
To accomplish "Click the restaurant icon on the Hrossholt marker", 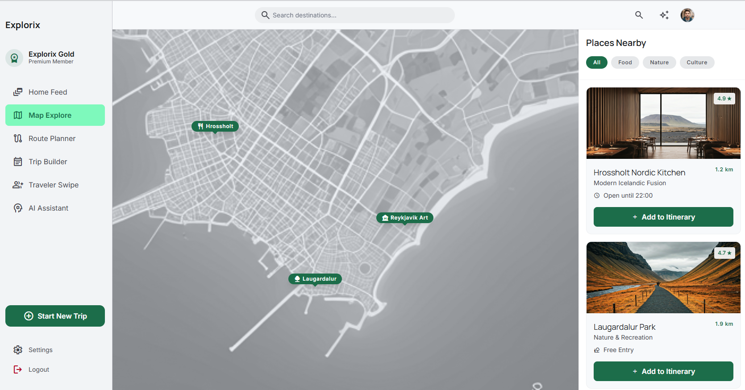I will coord(200,126).
